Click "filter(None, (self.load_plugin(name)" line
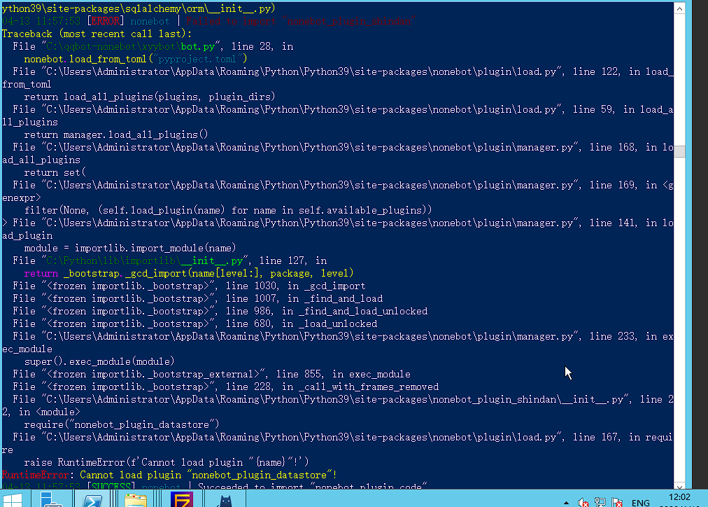 tap(228, 210)
